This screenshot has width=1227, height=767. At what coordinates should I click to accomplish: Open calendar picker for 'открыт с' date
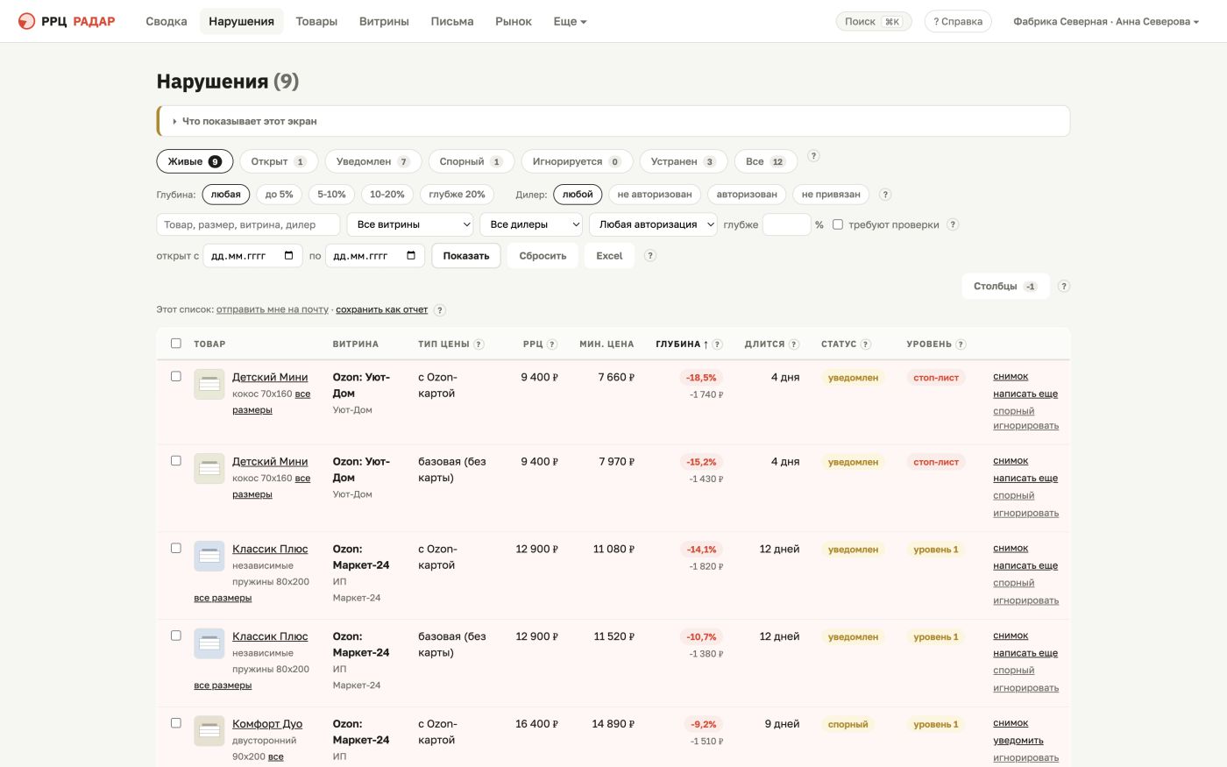coord(288,256)
